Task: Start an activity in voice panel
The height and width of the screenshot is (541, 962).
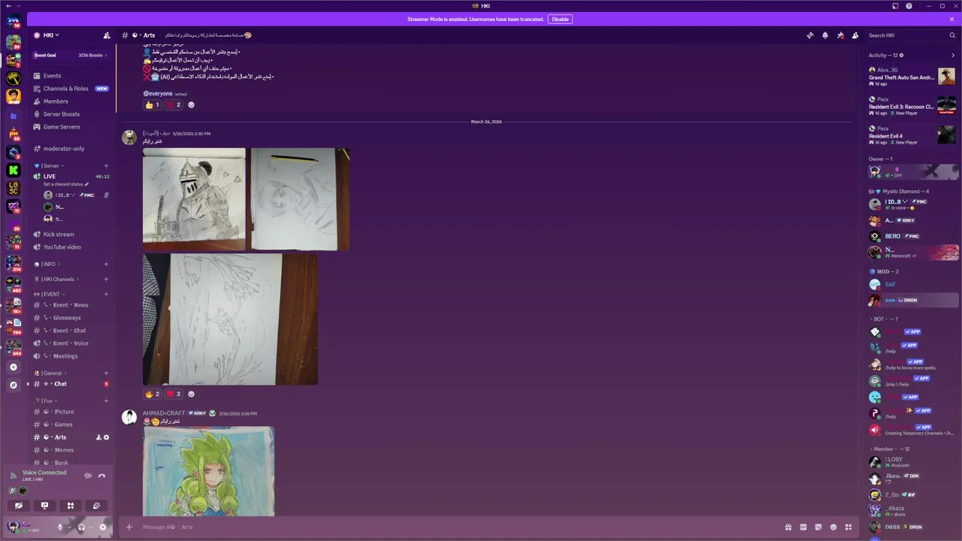Action: coord(71,506)
